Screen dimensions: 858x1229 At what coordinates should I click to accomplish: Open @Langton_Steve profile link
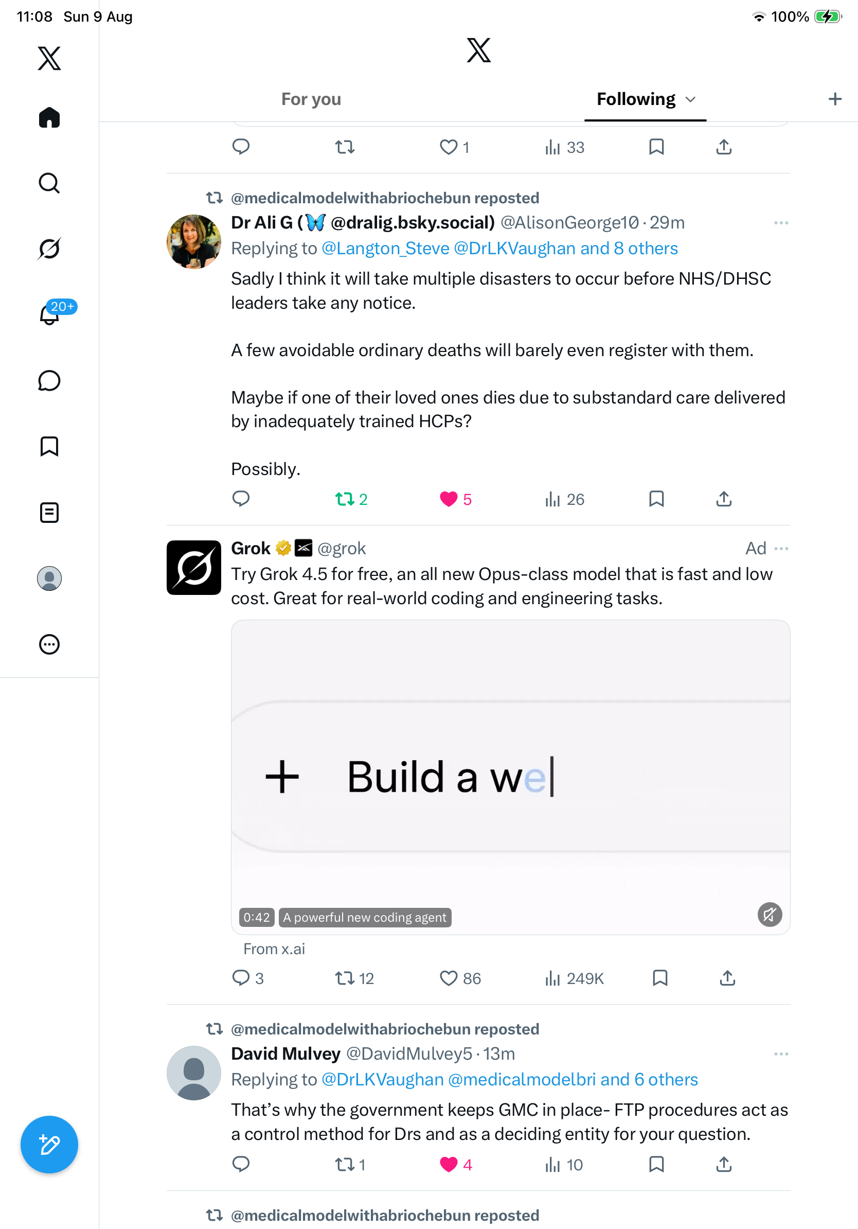click(385, 249)
